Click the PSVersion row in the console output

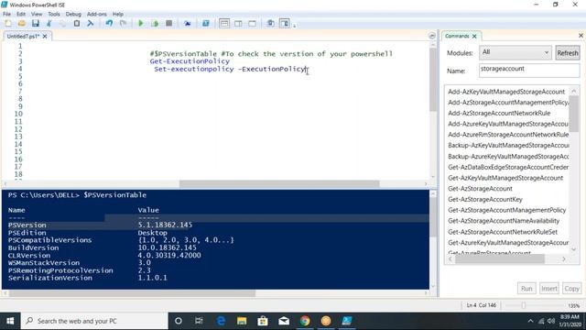100,225
